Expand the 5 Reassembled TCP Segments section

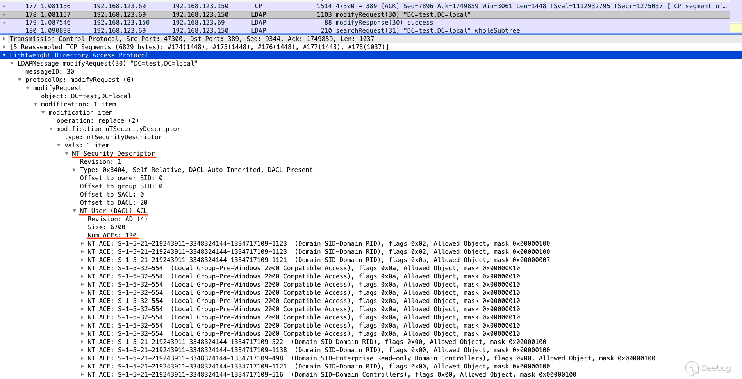tap(4, 47)
